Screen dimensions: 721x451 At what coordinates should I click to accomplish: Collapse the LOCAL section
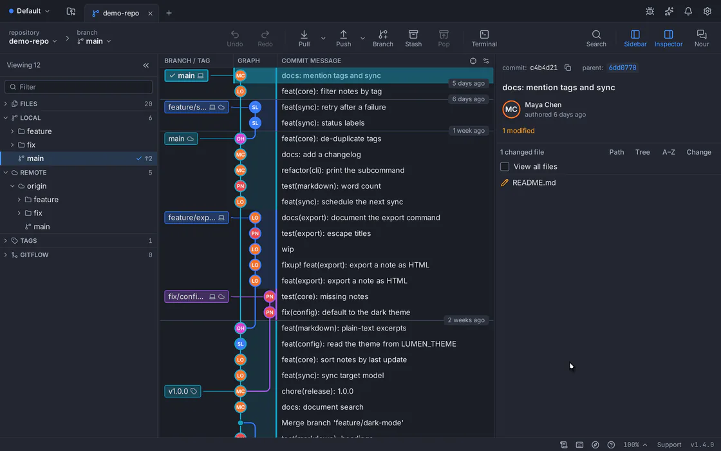6,118
